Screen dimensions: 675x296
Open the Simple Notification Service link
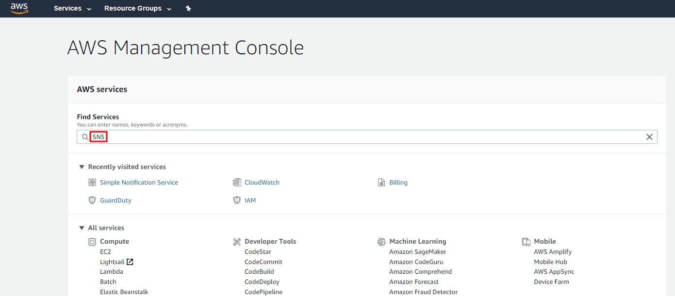(139, 183)
